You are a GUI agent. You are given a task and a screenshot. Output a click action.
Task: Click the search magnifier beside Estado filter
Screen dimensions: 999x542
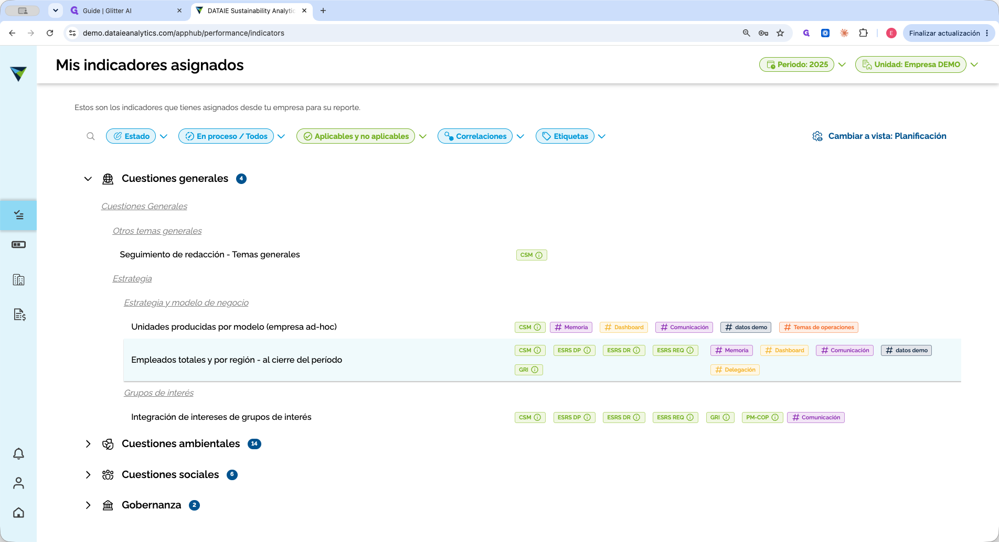click(91, 136)
